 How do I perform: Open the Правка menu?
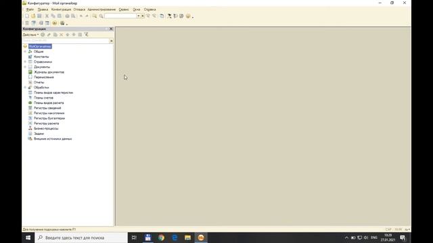pyautogui.click(x=43, y=9)
